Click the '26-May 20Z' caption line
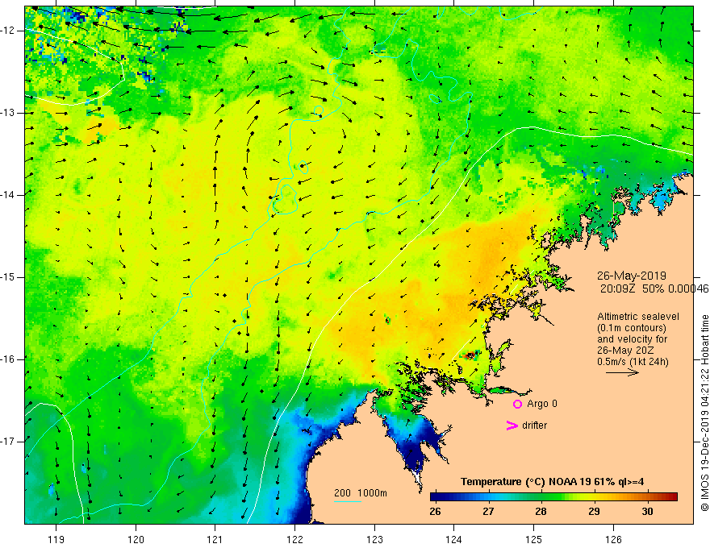This screenshot has height=548, width=710. pos(625,351)
